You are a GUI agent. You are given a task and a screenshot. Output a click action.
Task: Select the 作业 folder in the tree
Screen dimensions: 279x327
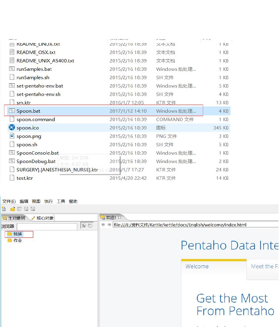coord(15,240)
